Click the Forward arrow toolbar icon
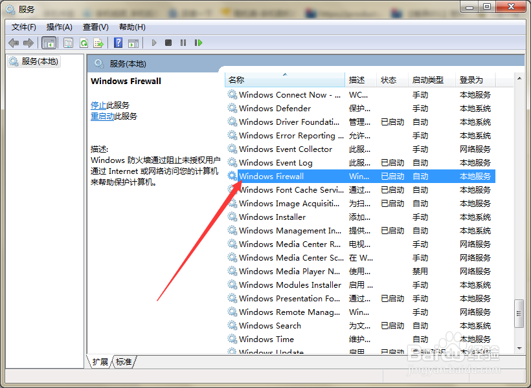 (28, 43)
